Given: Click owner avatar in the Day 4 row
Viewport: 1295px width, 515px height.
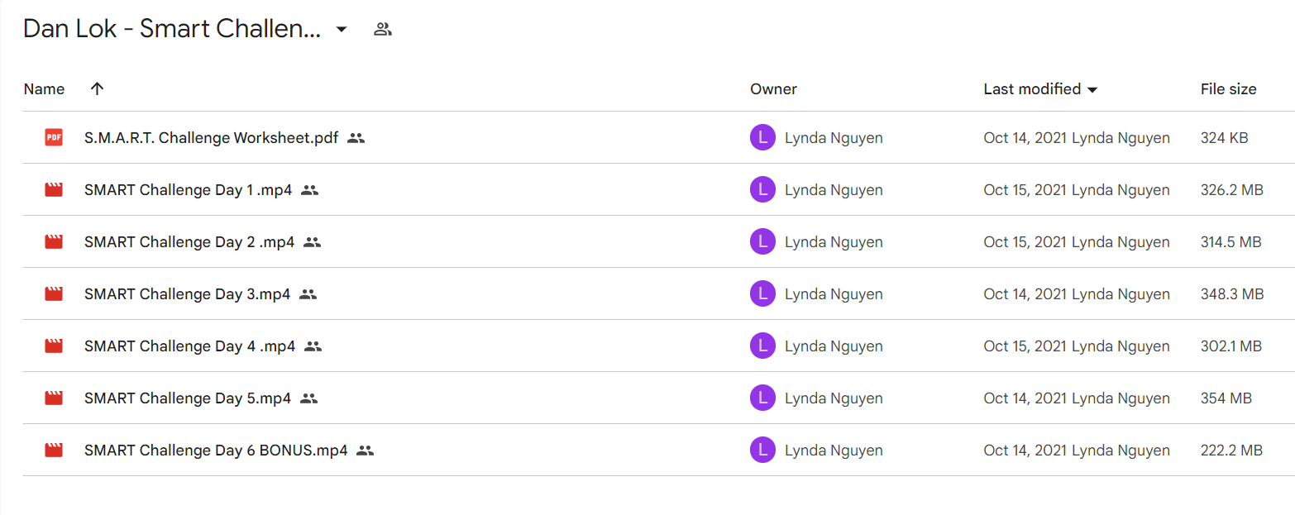Looking at the screenshot, I should pyautogui.click(x=762, y=346).
